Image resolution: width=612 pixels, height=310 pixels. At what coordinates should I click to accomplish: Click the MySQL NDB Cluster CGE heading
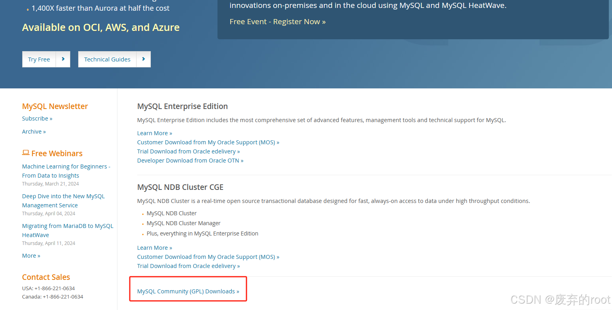pos(181,187)
